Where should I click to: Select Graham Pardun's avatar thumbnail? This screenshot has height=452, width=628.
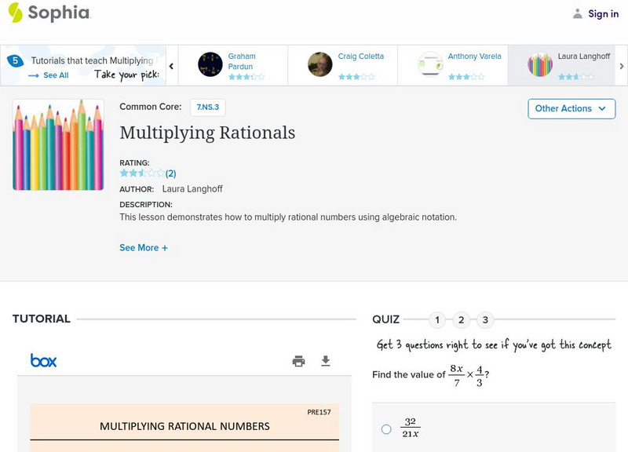tap(210, 64)
